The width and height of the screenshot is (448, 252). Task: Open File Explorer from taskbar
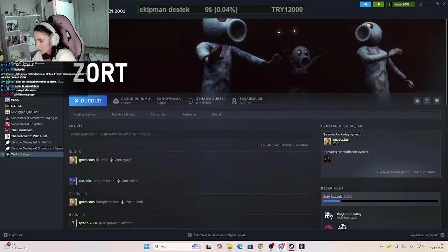230,246
